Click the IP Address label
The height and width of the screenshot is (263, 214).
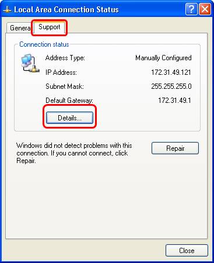pyautogui.click(x=61, y=72)
